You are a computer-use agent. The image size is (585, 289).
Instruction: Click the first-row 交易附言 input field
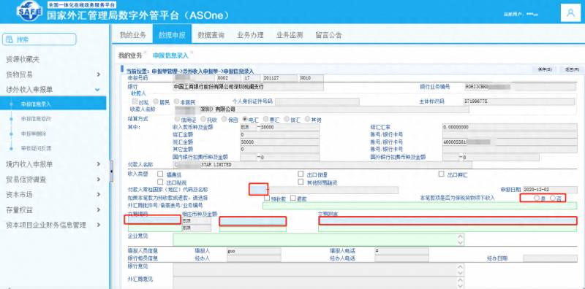(x=448, y=221)
